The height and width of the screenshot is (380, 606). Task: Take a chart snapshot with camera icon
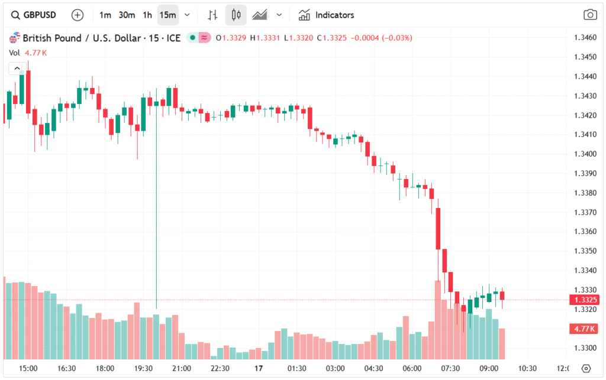click(x=589, y=15)
